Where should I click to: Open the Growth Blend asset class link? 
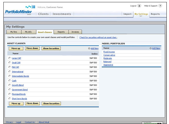click(18, 85)
